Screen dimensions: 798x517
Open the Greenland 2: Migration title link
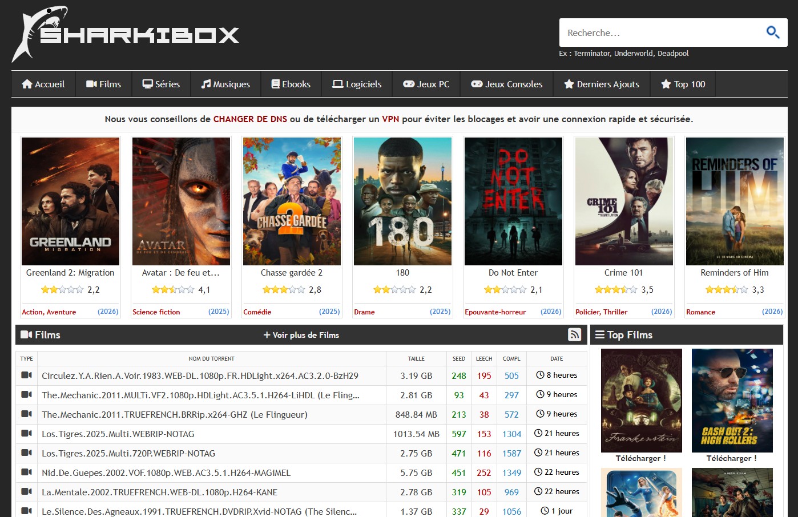click(70, 273)
